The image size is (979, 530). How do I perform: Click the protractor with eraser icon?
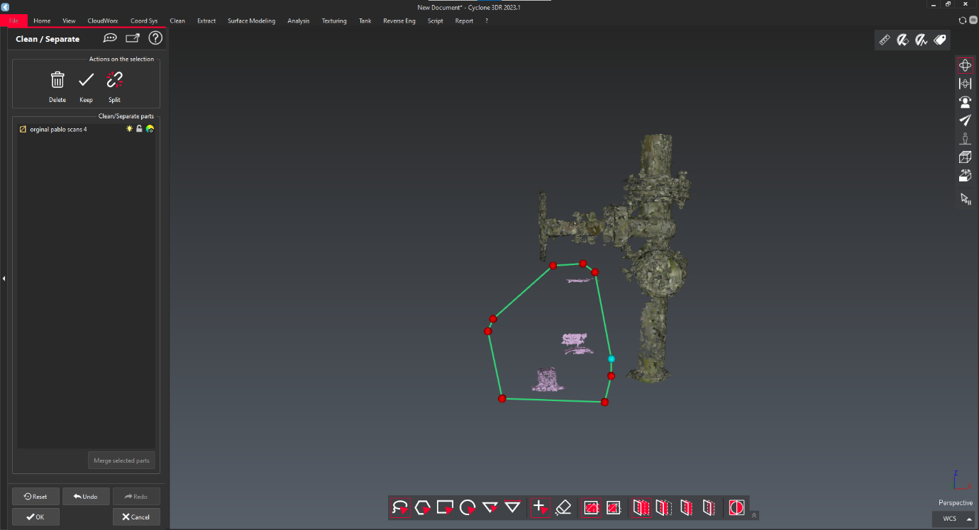(x=903, y=40)
